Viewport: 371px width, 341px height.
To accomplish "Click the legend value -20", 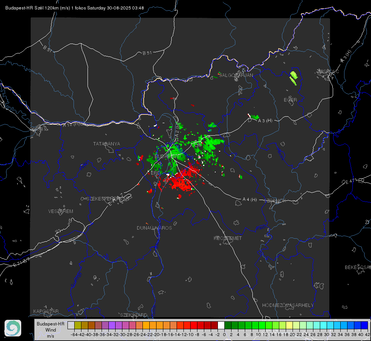I will coord(157,335).
